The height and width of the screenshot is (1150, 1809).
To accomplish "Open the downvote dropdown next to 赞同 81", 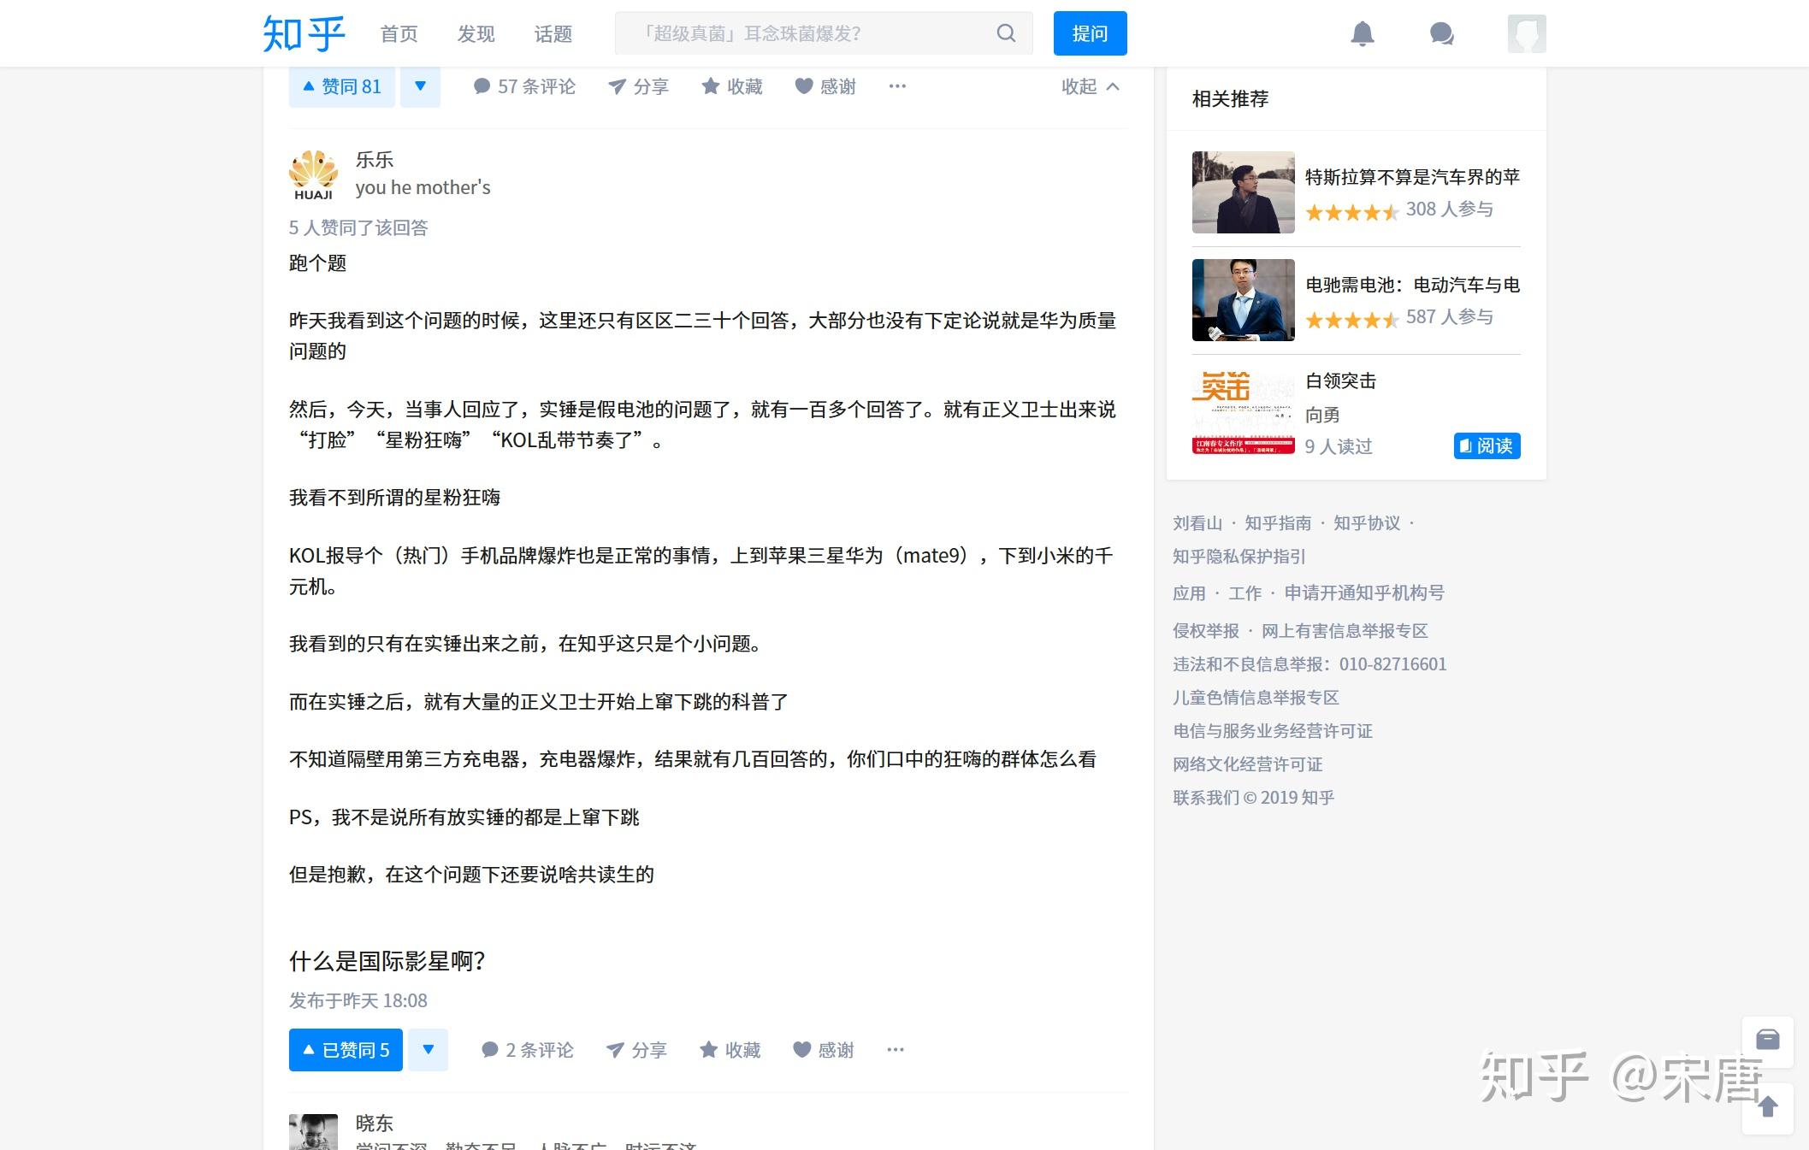I will pos(420,86).
